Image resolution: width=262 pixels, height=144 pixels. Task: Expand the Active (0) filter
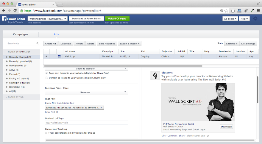tap(7, 70)
